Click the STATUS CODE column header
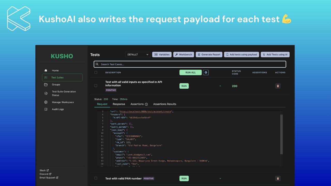The image size is (331, 186). pos(236,73)
